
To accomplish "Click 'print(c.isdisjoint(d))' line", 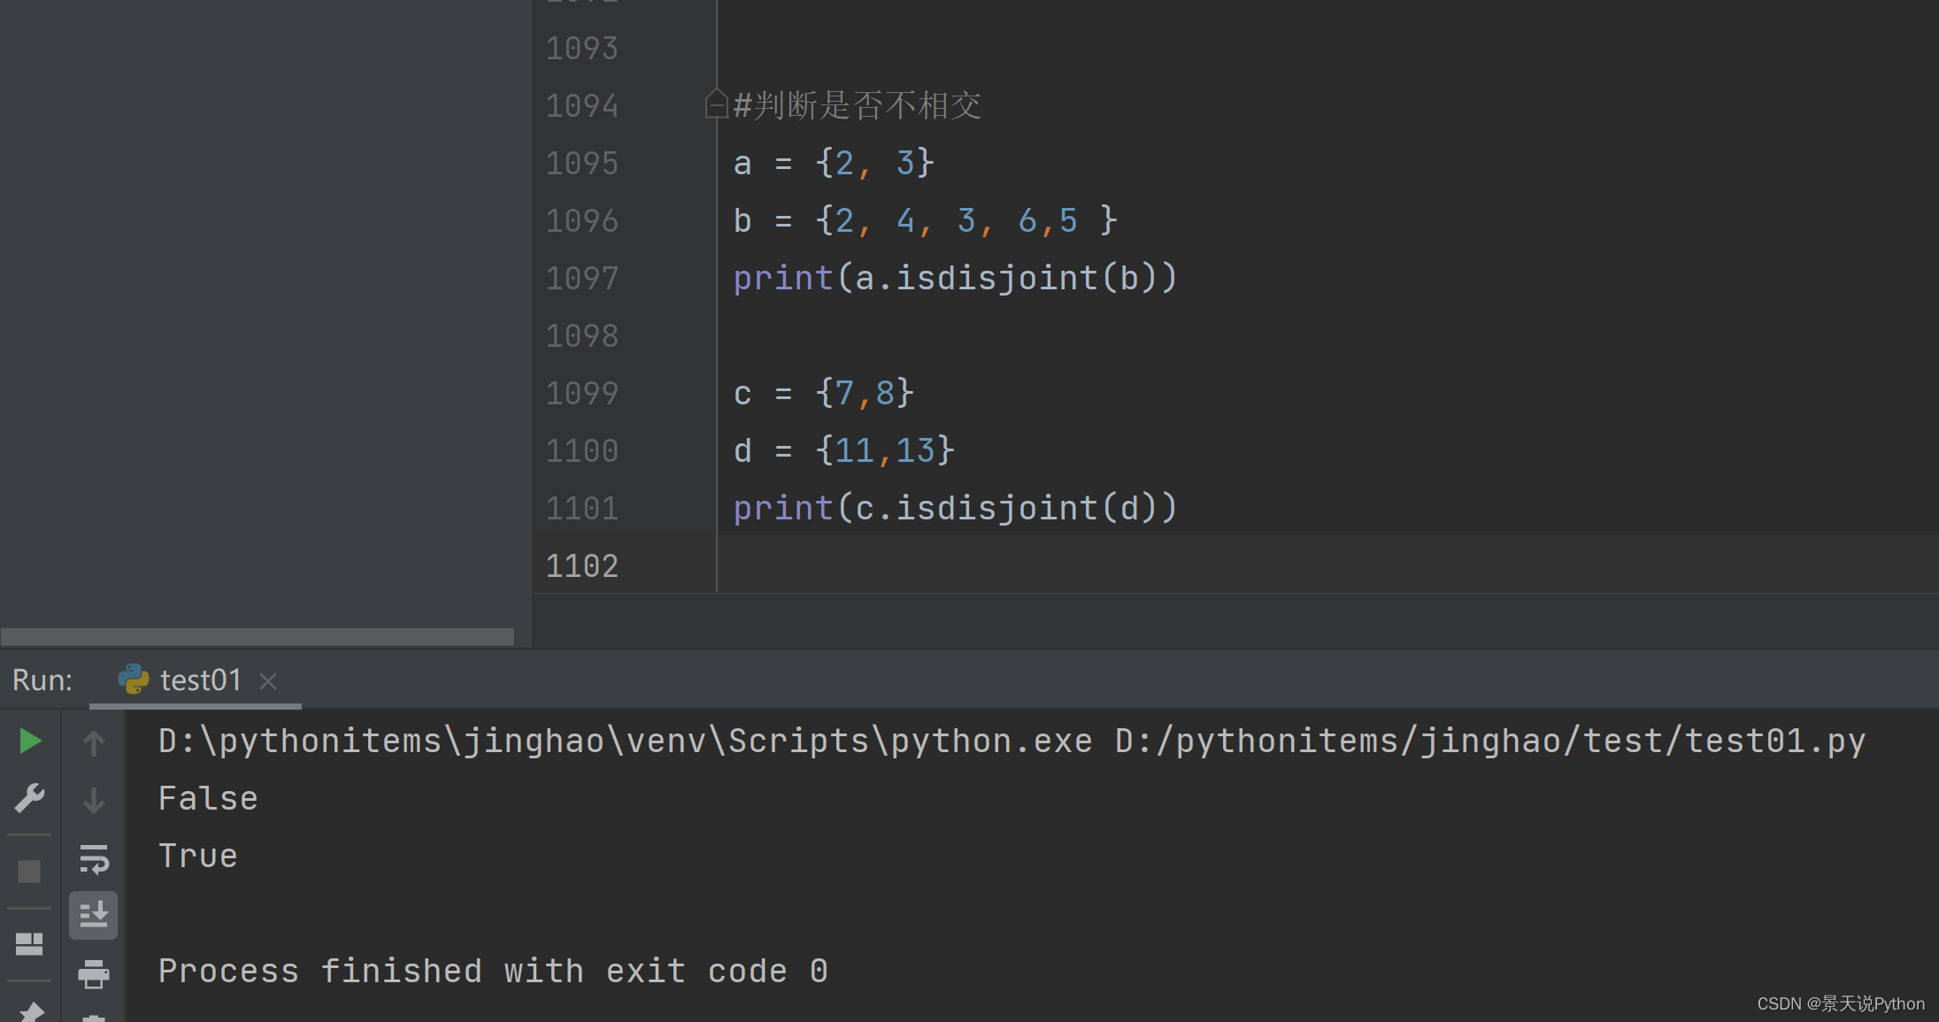I will [x=955, y=509].
